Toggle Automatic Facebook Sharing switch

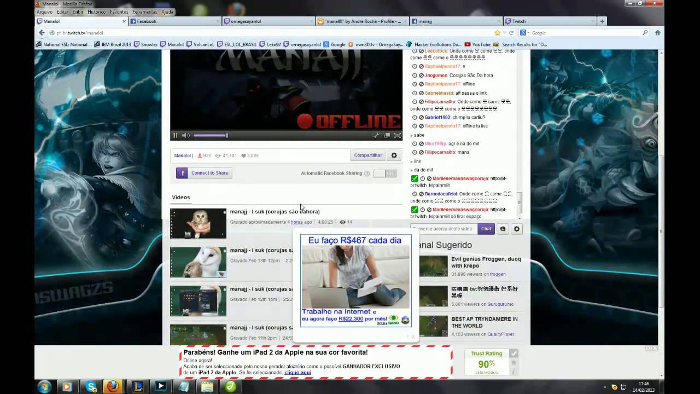[385, 173]
